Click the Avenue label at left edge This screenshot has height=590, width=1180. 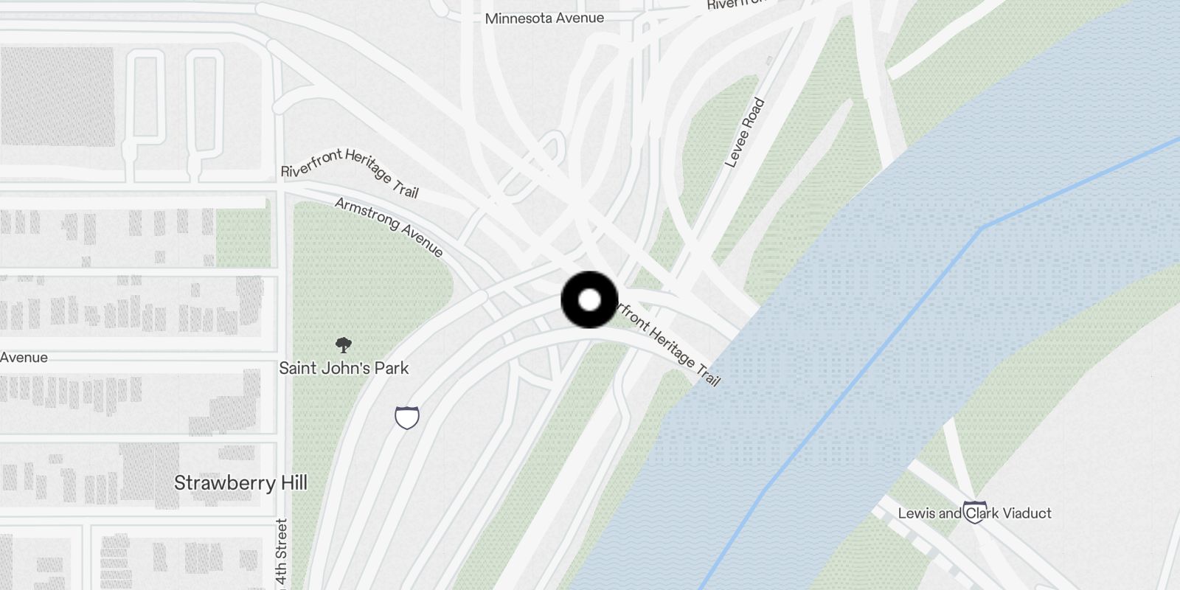(24, 358)
